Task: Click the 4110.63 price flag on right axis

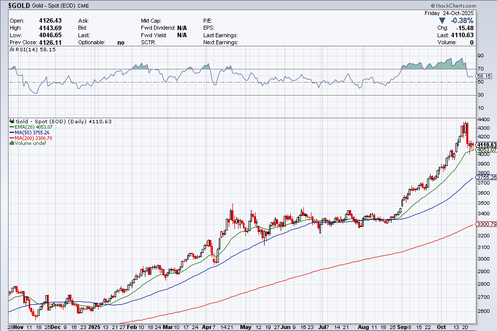Action: pyautogui.click(x=486, y=145)
